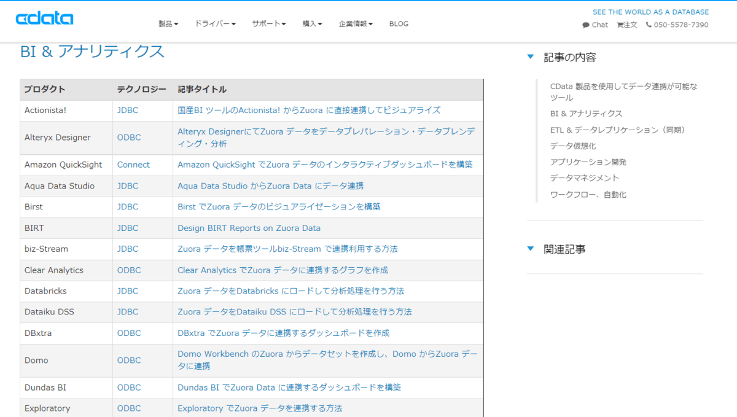
Task: Open the Dataiku DSS article link
Action: pyautogui.click(x=295, y=311)
